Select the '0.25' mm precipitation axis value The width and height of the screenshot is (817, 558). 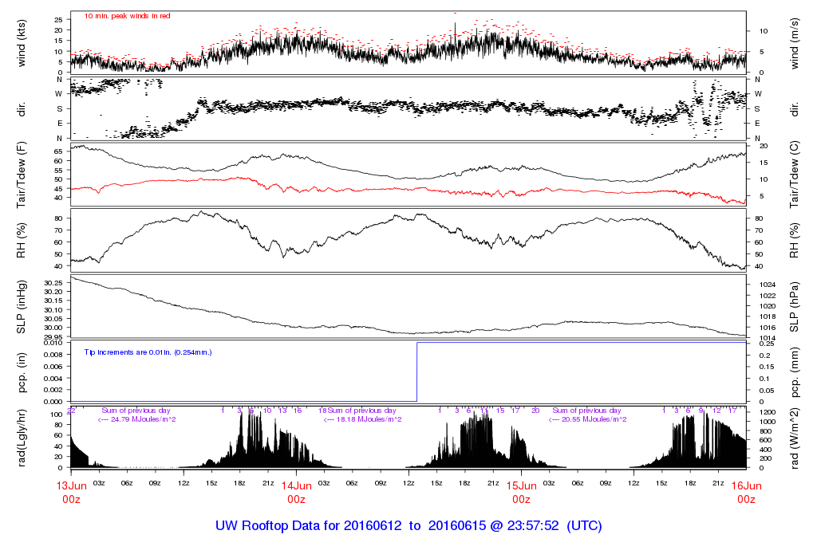tap(766, 344)
